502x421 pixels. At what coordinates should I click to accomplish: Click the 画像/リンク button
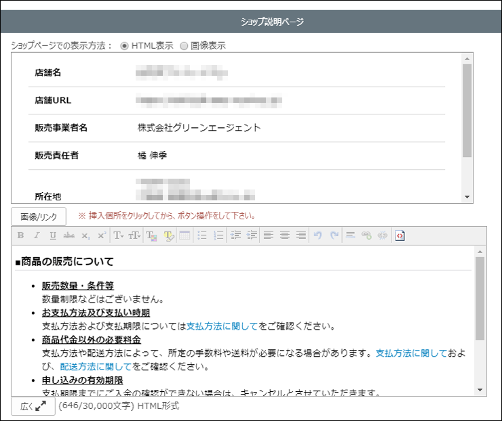pyautogui.click(x=39, y=217)
